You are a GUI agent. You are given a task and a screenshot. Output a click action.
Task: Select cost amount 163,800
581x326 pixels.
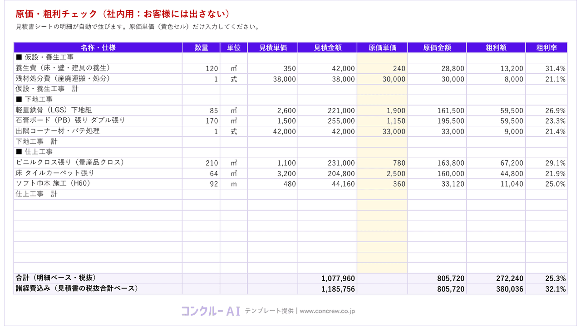pyautogui.click(x=437, y=163)
